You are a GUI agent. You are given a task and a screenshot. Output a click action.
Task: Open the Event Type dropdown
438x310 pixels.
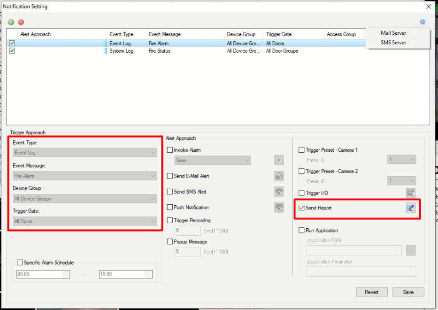pyautogui.click(x=85, y=153)
